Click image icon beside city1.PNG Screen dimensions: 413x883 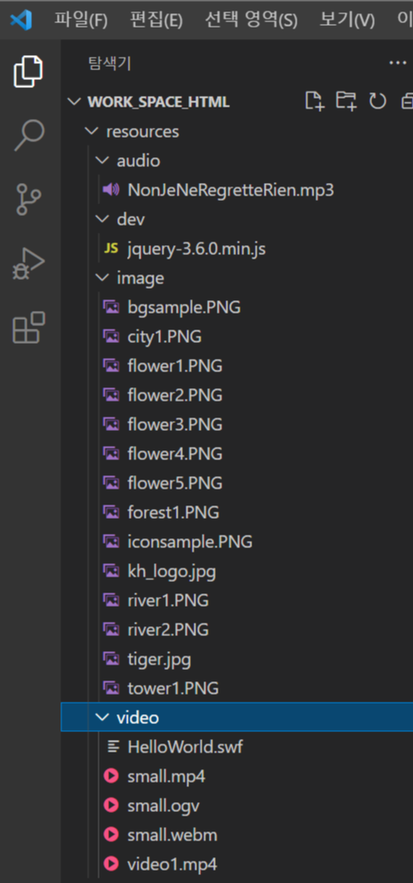point(111,337)
